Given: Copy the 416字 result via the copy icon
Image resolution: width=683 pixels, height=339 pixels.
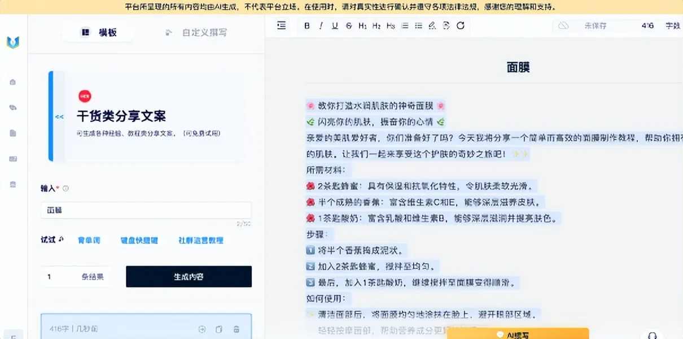Looking at the screenshot, I should (219, 329).
